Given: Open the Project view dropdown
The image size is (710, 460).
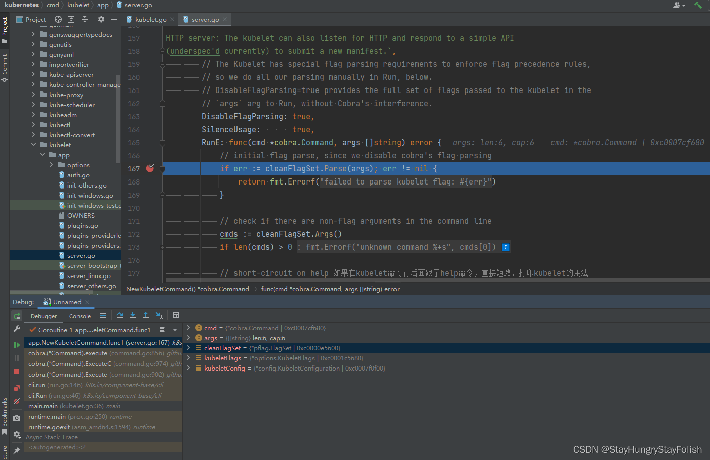Looking at the screenshot, I should pos(31,19).
